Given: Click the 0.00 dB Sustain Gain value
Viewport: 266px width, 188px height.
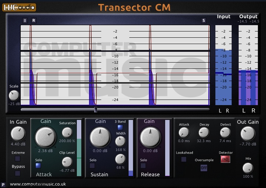Looking at the screenshot, I should click(100, 151).
